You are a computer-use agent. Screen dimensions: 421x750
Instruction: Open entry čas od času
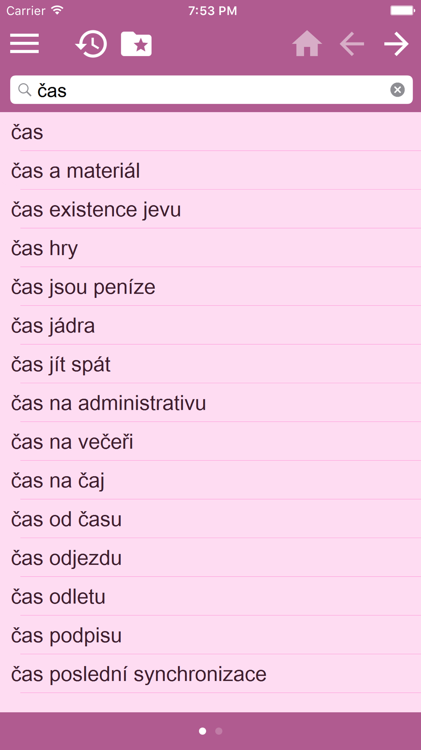pos(210,519)
